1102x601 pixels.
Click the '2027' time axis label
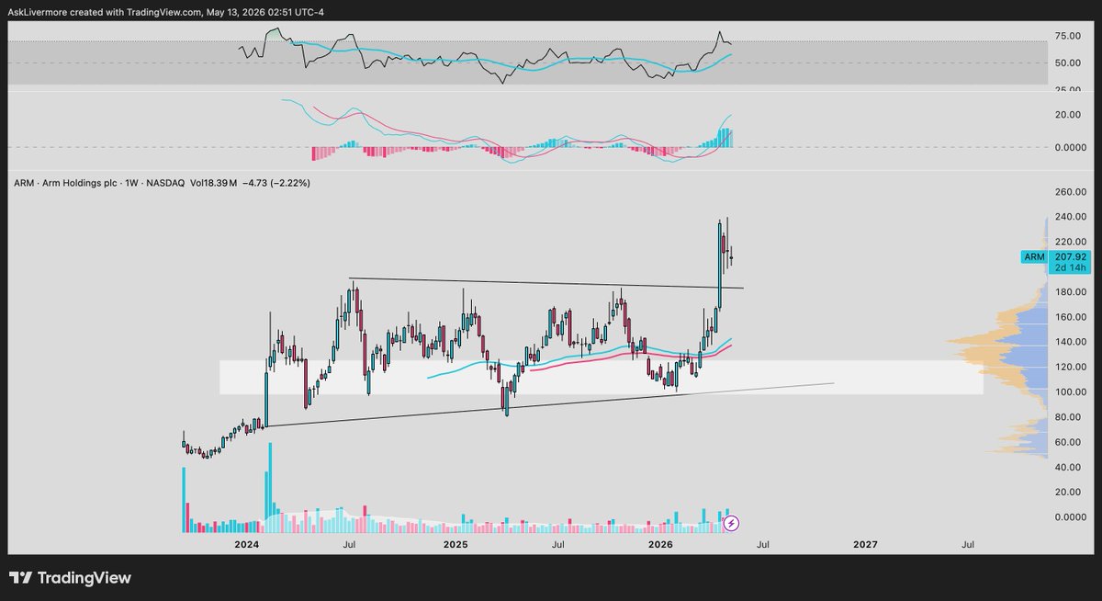pos(865,545)
